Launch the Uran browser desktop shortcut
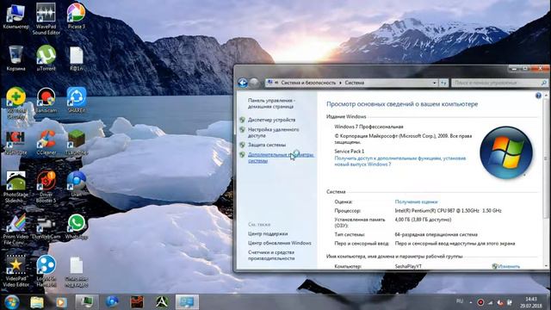The height and width of the screenshot is (310, 551). (x=77, y=184)
